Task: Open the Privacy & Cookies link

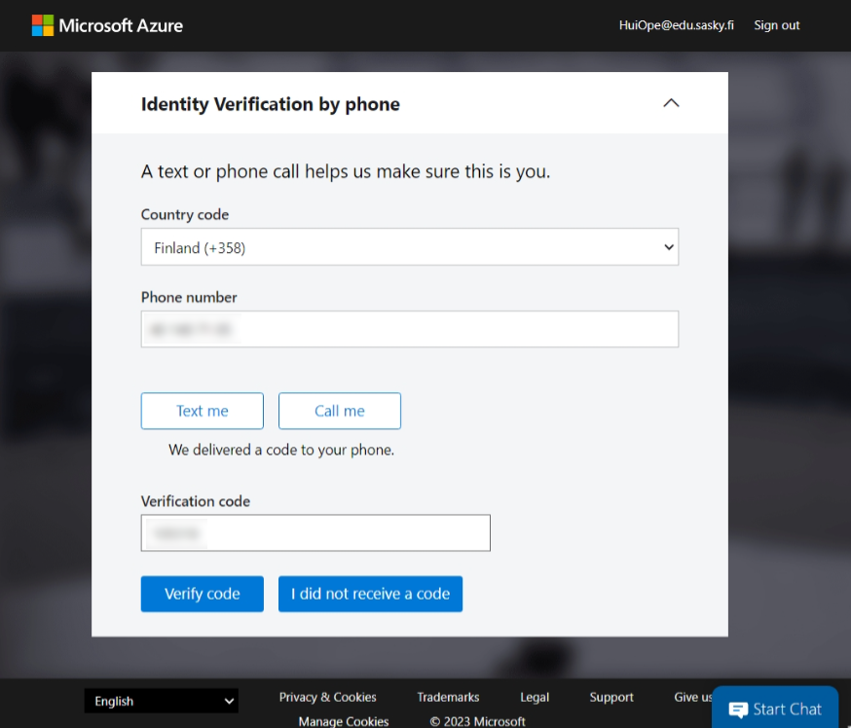Action: (x=328, y=697)
